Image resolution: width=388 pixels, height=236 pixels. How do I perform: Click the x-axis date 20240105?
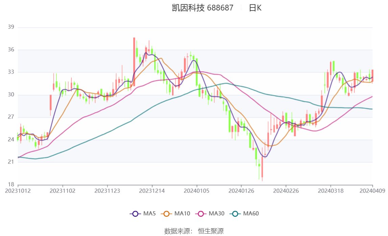pos(196,191)
